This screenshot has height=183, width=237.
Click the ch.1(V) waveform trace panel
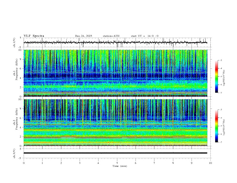click(117, 42)
